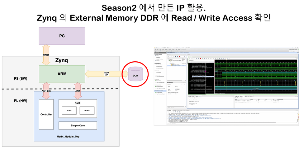The width and height of the screenshot is (299, 149).
Task: Open the Capture Setup tab
Action: click(249, 96)
